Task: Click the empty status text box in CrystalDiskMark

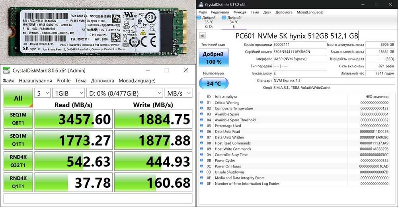Action: (98, 199)
